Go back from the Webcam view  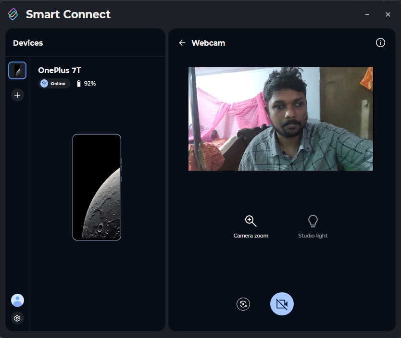[x=182, y=43]
